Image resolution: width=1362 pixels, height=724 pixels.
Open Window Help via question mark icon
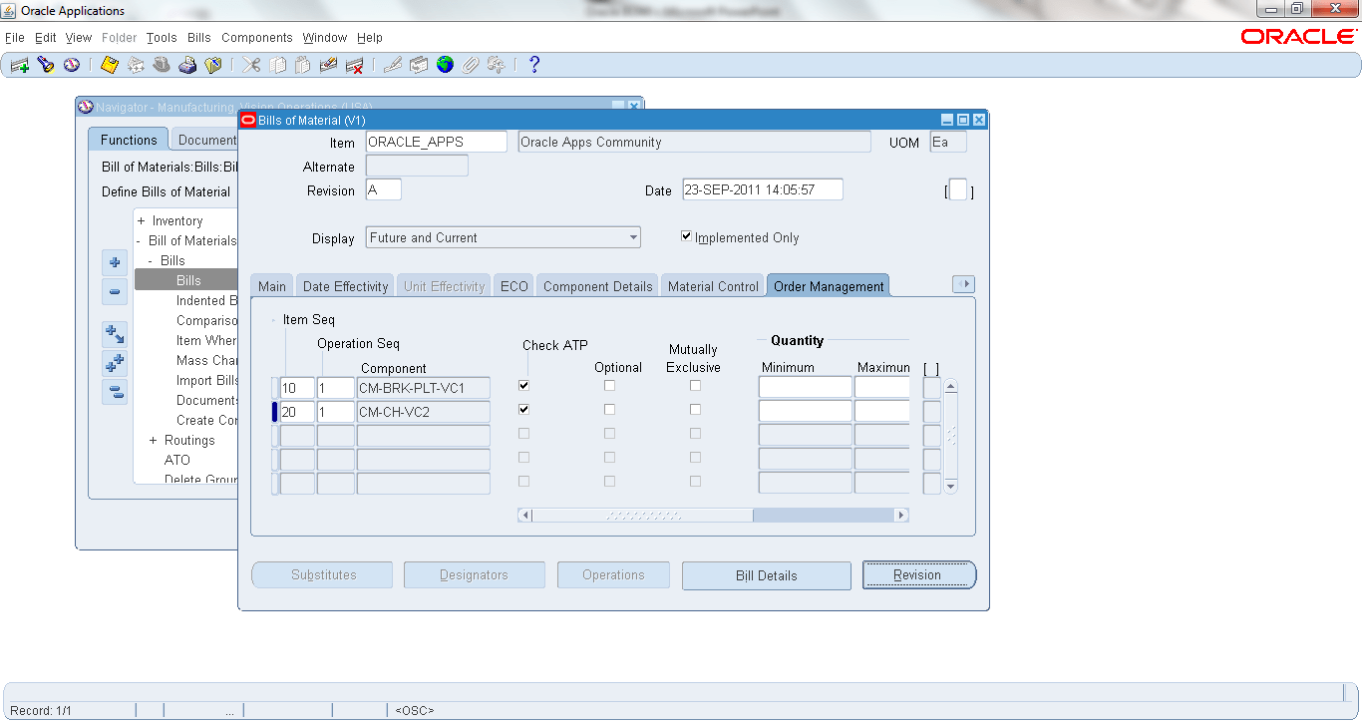tap(534, 64)
